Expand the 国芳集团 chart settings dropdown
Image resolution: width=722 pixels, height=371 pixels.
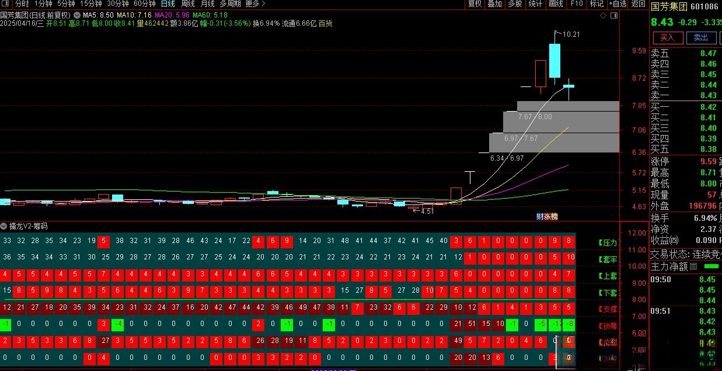(77, 15)
